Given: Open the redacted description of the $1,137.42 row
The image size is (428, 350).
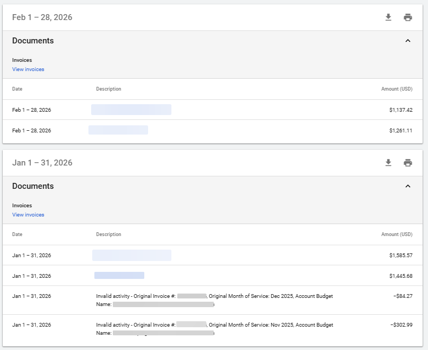Looking at the screenshot, I should pyautogui.click(x=131, y=110).
